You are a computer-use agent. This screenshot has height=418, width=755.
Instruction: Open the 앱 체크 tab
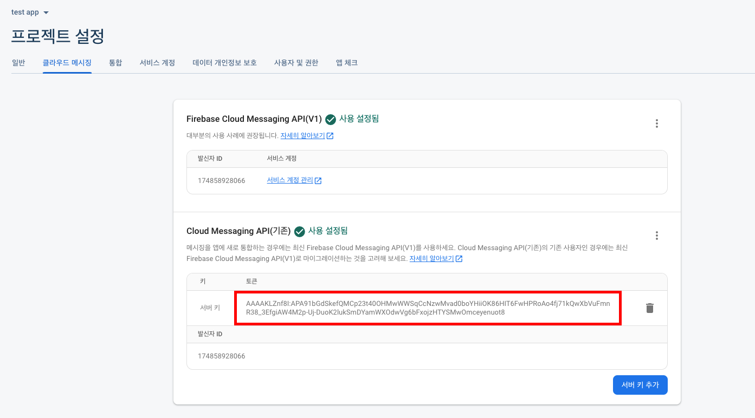[x=347, y=63]
